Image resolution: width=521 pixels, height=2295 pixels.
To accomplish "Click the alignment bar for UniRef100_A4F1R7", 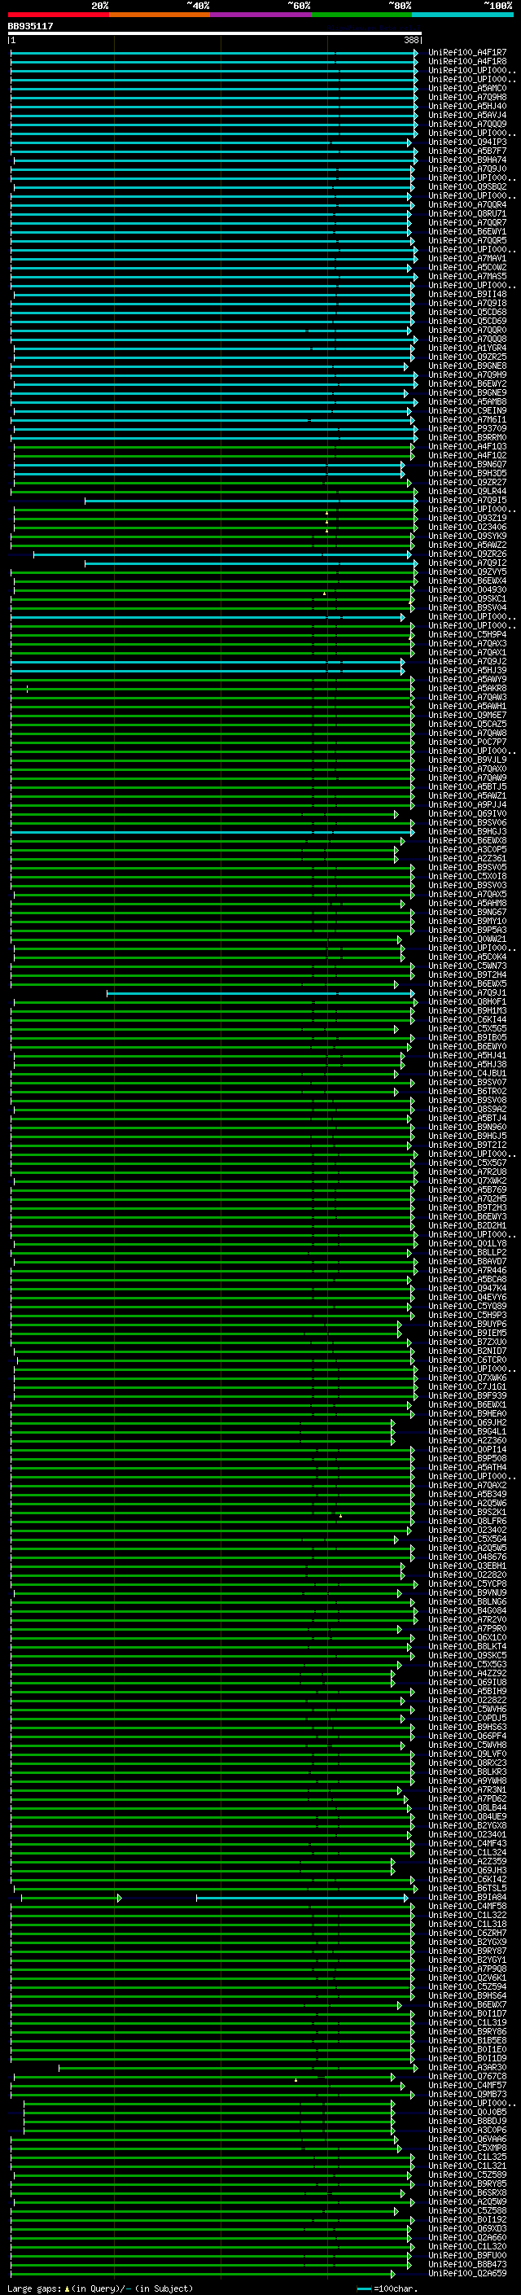I will click(x=214, y=53).
